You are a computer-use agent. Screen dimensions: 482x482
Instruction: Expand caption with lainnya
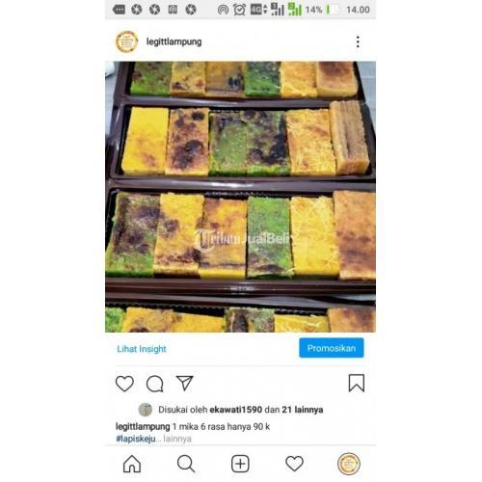[177, 439]
